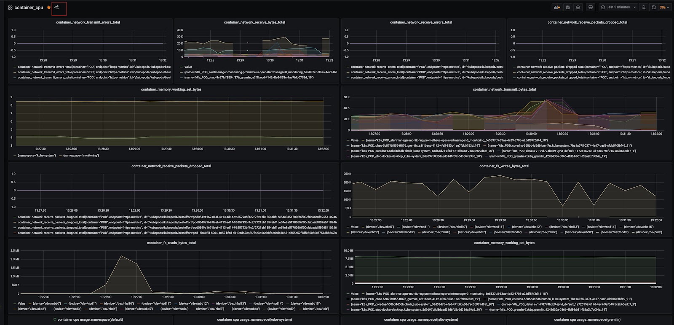674x325 pixels.
Task: Toggle device="/dev/nbd15" in fs_writes legend
Action: tap(638, 227)
